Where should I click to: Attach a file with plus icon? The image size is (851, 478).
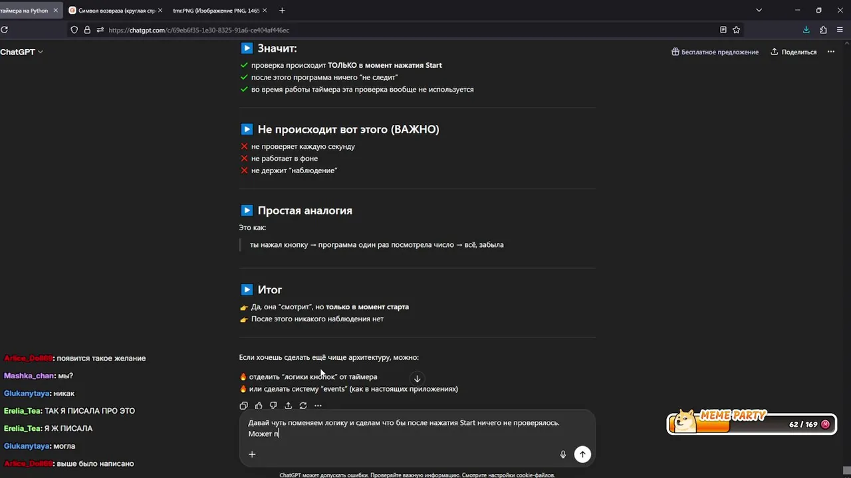pyautogui.click(x=252, y=454)
